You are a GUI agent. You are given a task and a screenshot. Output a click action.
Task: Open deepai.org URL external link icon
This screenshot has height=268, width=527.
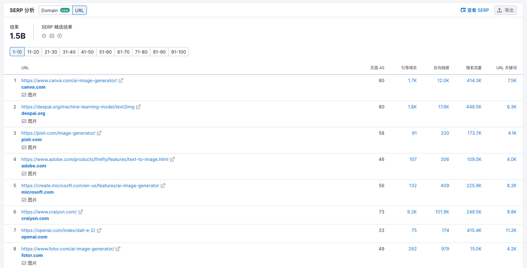coord(138,107)
